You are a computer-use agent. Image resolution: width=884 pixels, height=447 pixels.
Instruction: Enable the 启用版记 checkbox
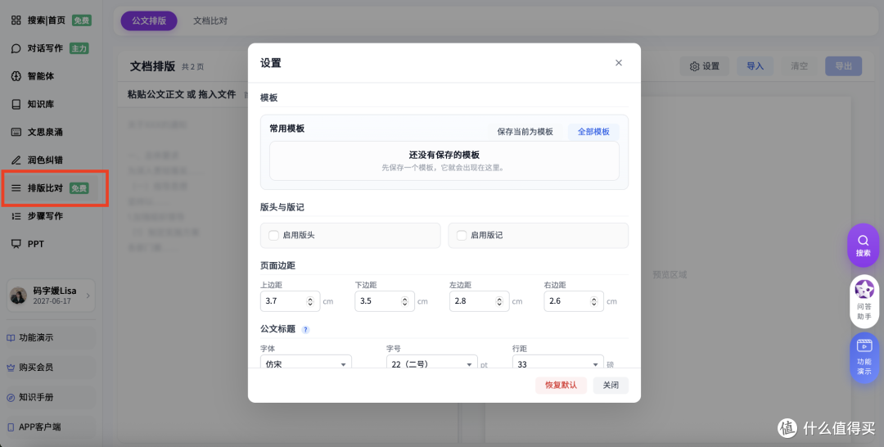point(461,235)
